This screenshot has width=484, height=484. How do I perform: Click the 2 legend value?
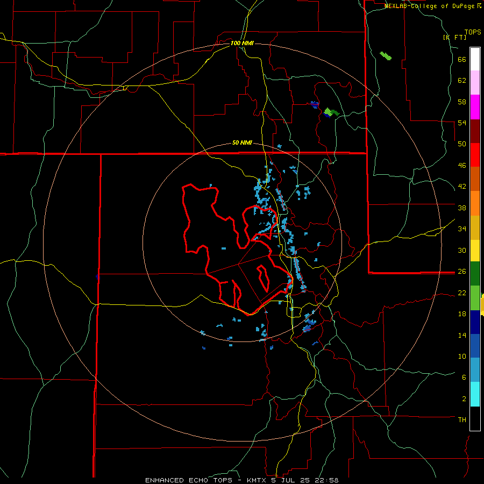464,398
